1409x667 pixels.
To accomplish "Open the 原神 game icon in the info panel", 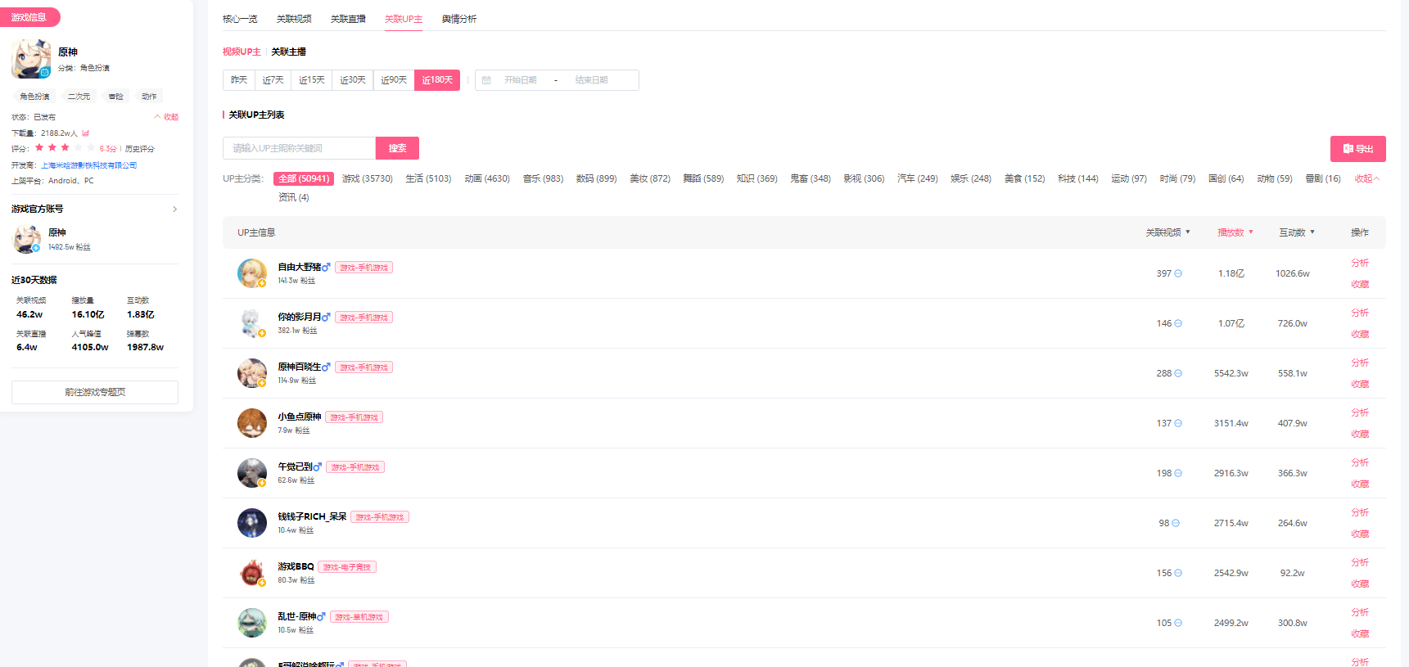I will coord(31,60).
